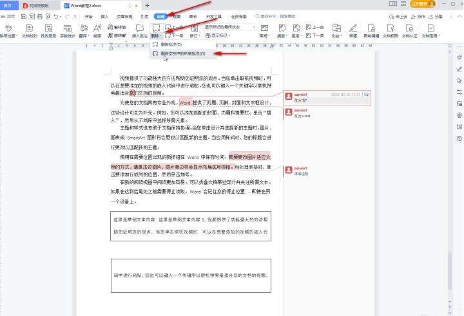Click the print icon in quick toolbar

[40, 17]
